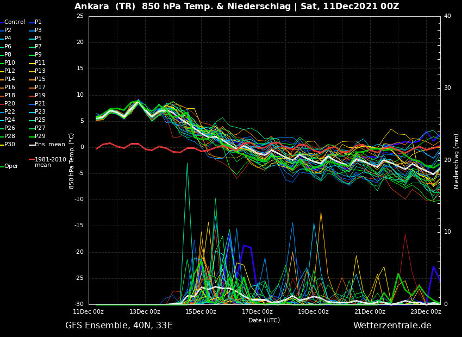This screenshot has height=337, width=462.
Task: Click the "40" precipitation tick label
Action: [x=447, y=16]
